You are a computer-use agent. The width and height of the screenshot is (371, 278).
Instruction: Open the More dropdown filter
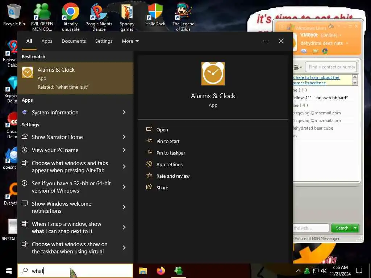coord(130,41)
